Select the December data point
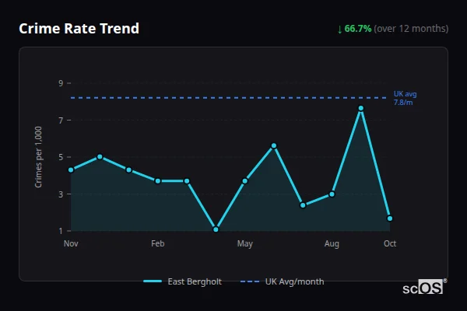Image resolution: width=467 pixels, height=311 pixels. (100, 157)
